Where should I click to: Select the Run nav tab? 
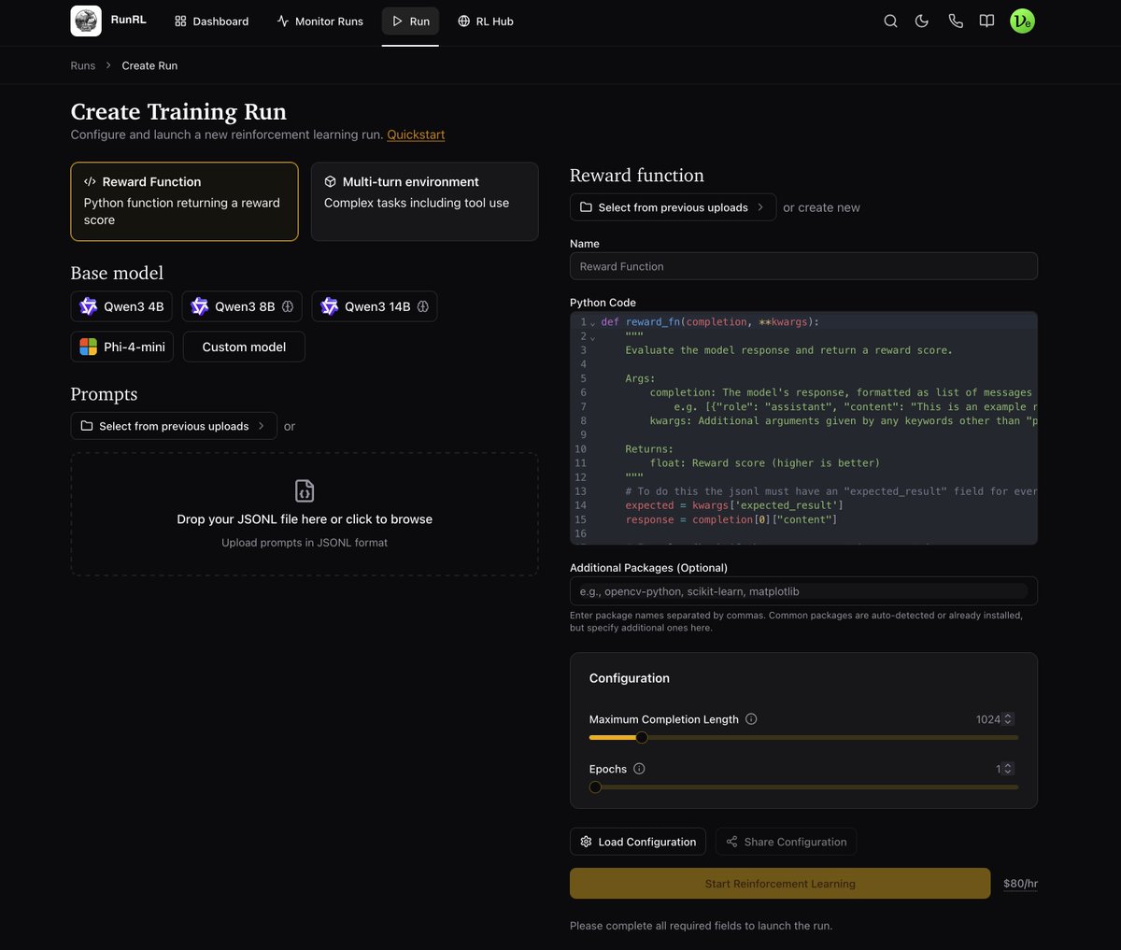pyautogui.click(x=410, y=21)
